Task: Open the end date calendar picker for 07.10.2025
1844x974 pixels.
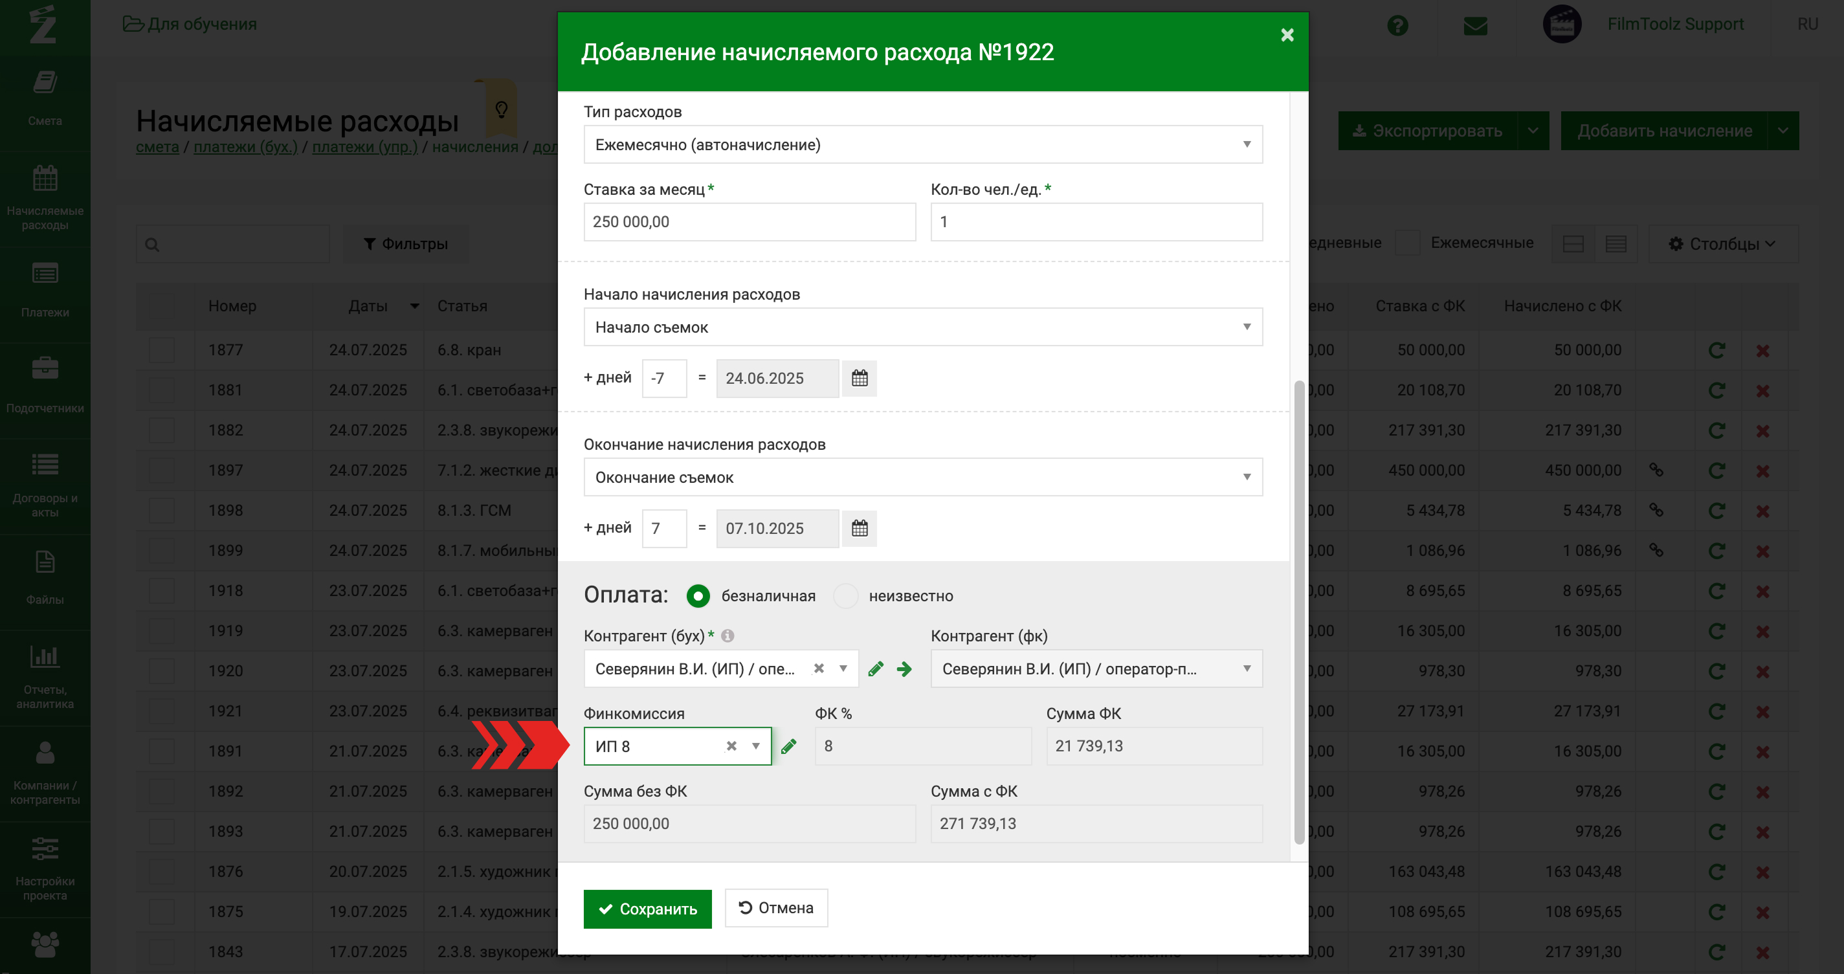Action: [860, 528]
